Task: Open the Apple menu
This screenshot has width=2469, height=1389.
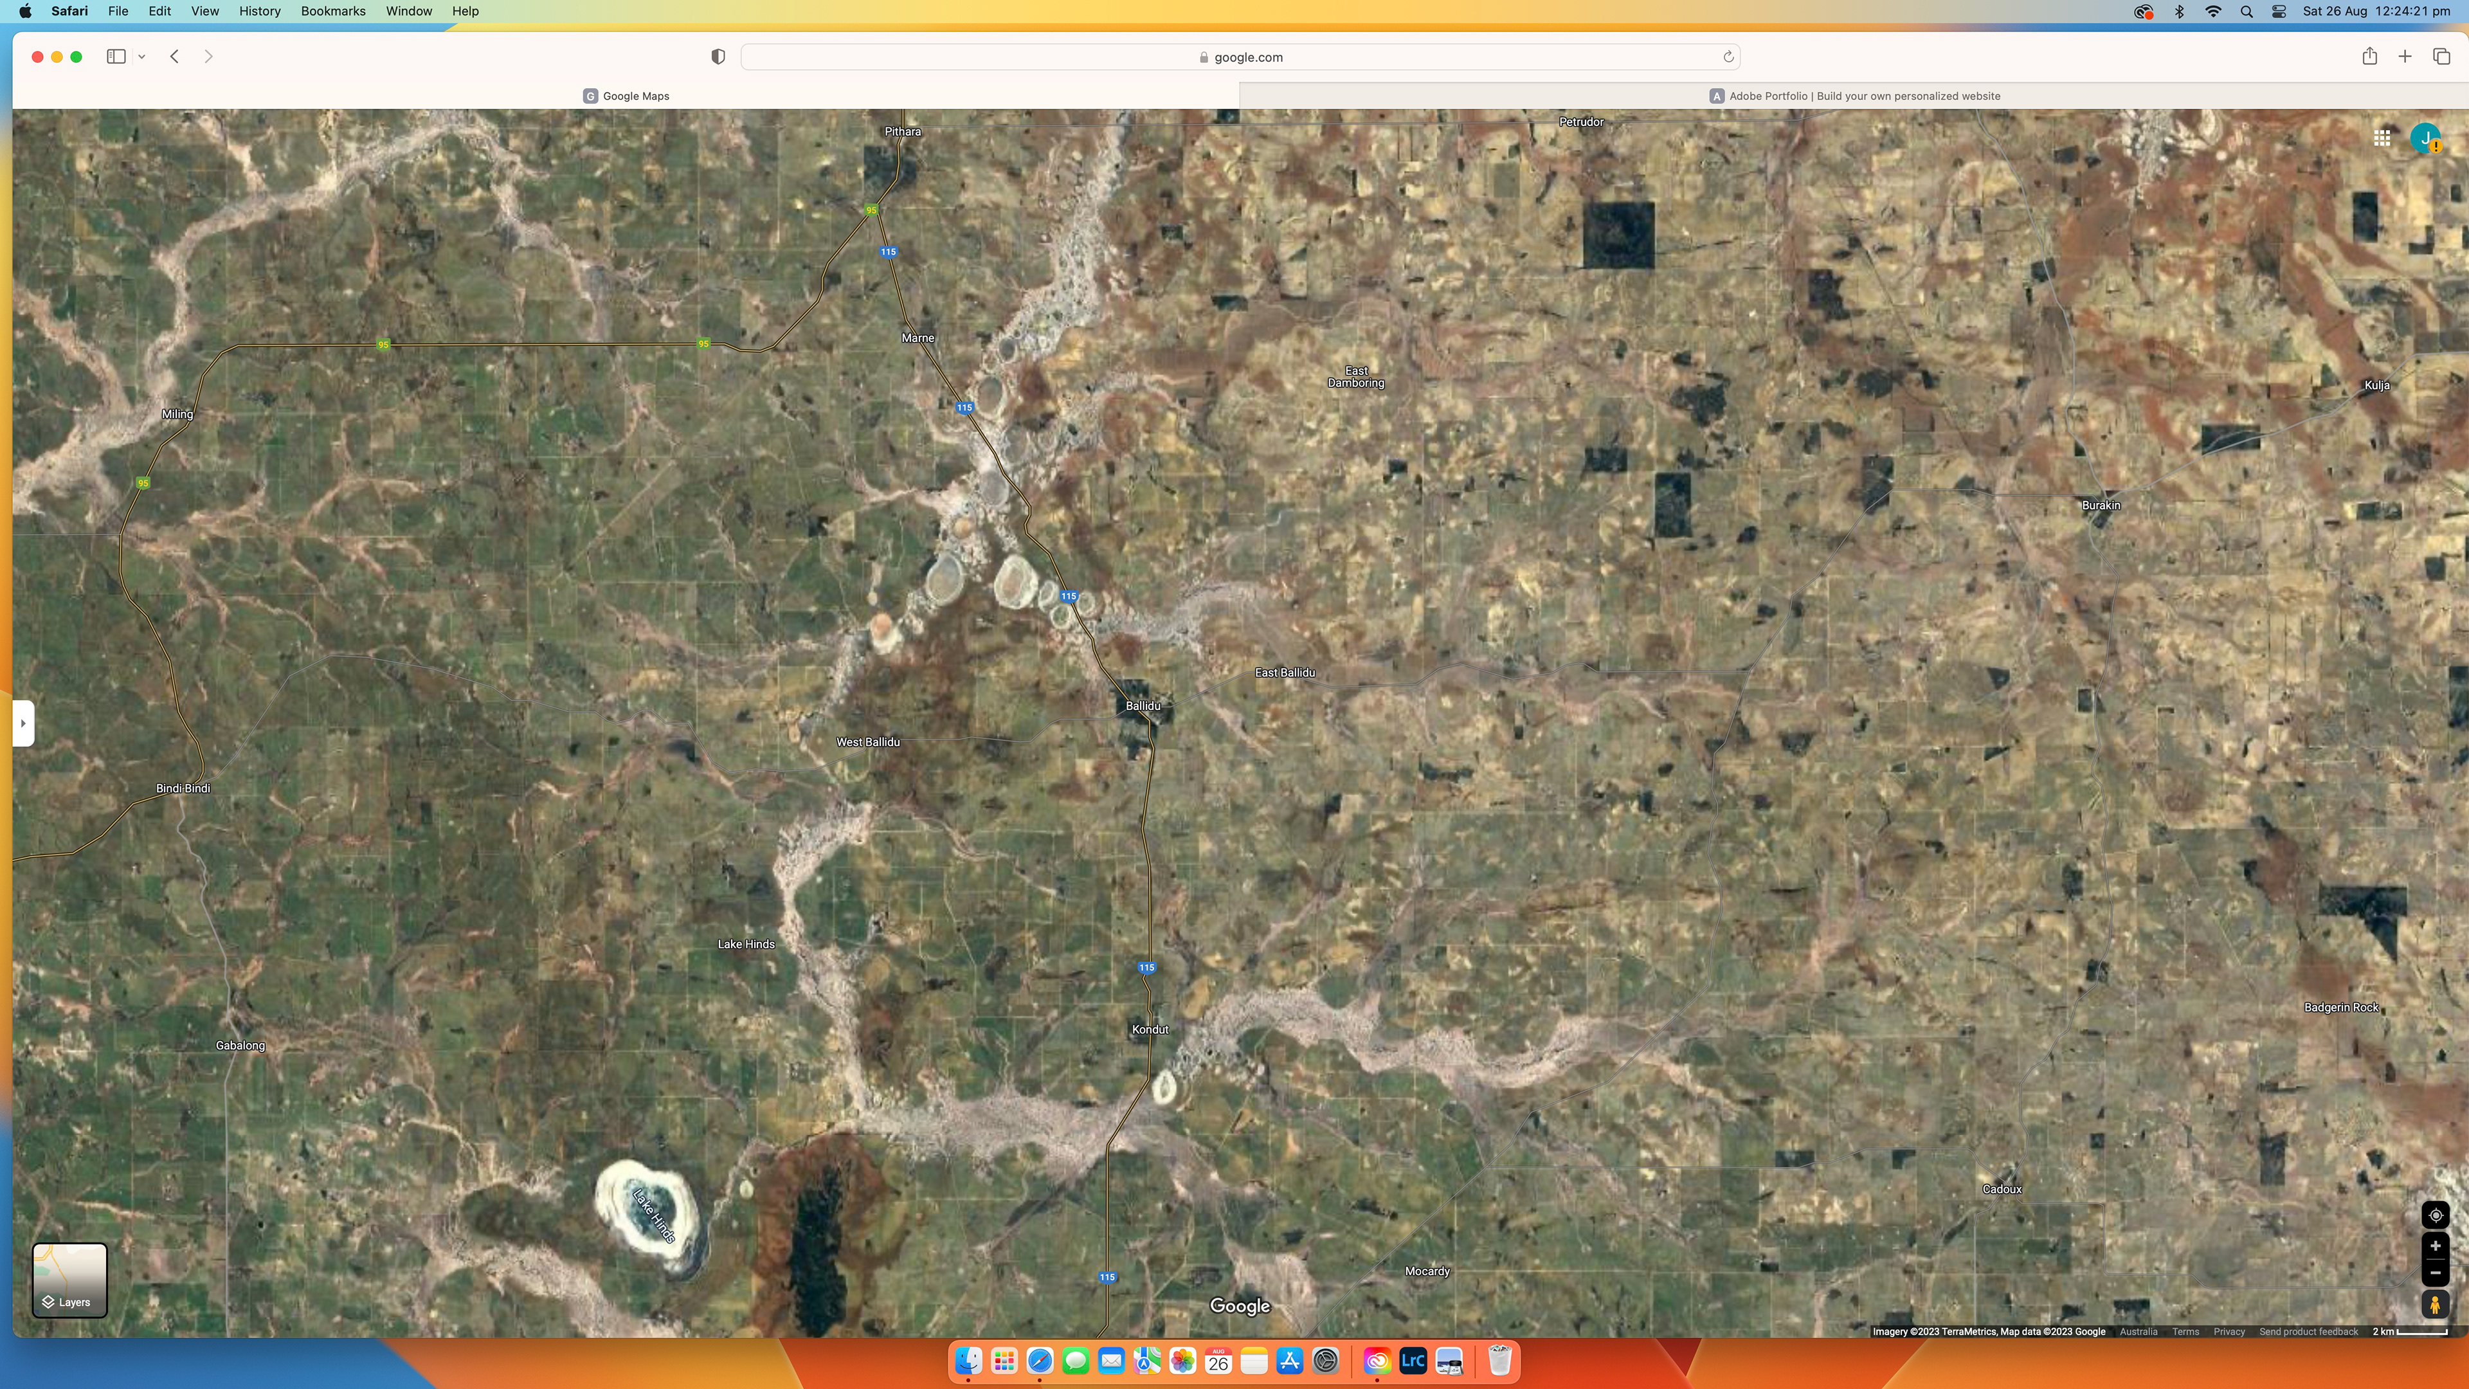Action: [x=25, y=12]
